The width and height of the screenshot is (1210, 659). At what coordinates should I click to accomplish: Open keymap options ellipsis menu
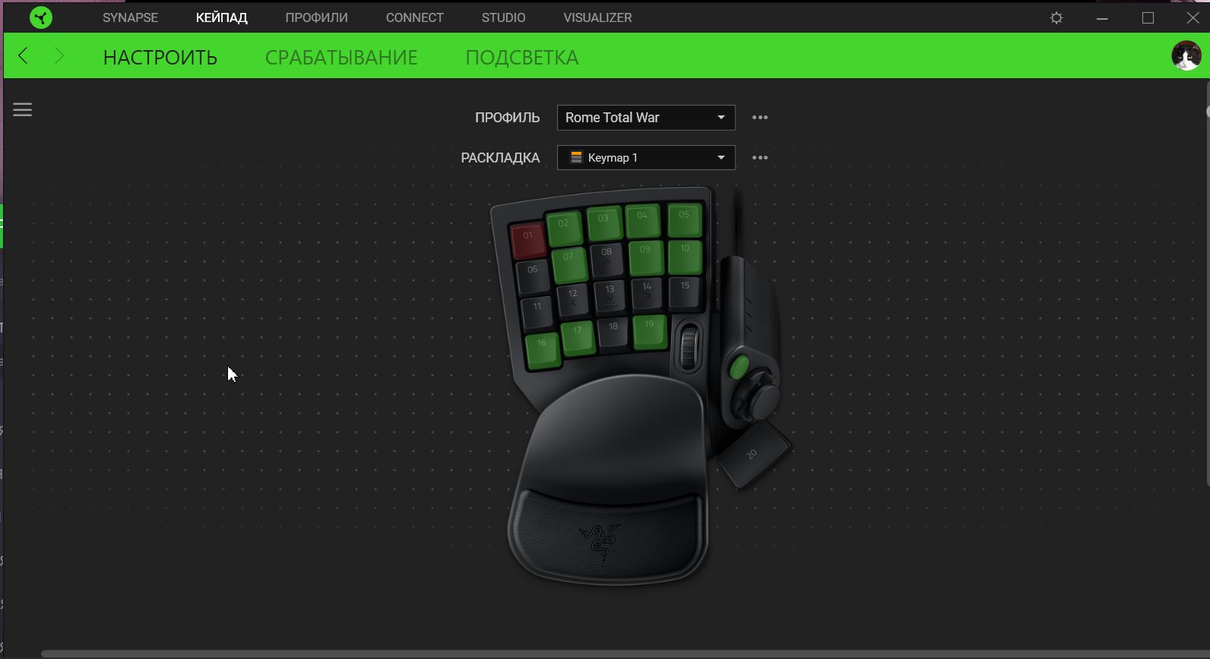coord(760,158)
